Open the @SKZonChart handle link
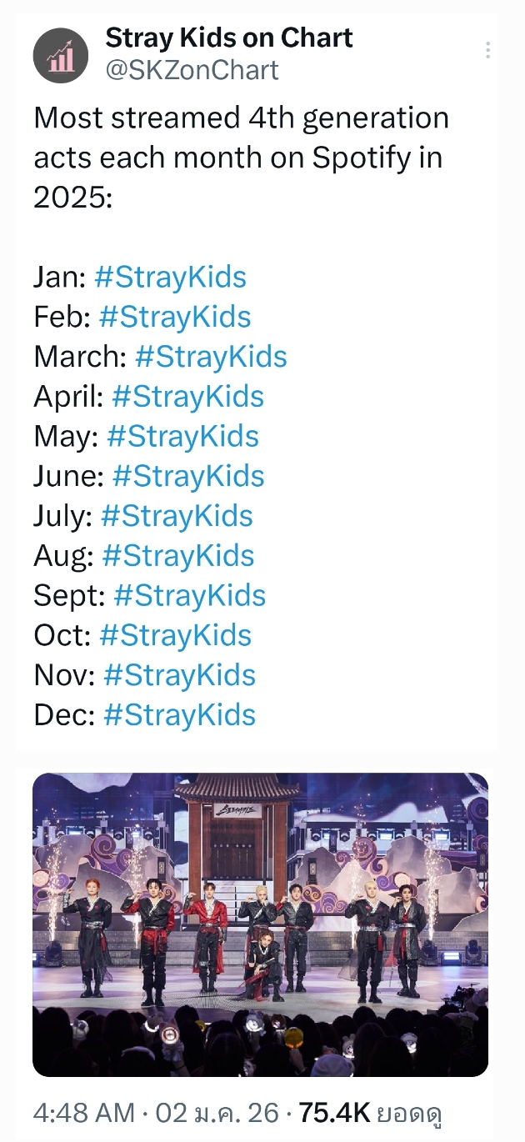525x1142 pixels. 192,70
